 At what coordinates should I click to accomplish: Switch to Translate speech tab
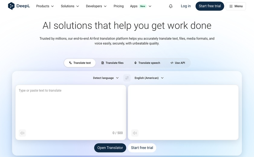(x=147, y=63)
